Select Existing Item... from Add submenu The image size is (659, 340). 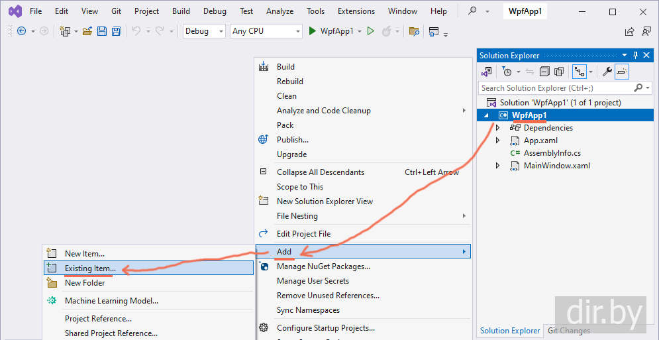tap(90, 268)
